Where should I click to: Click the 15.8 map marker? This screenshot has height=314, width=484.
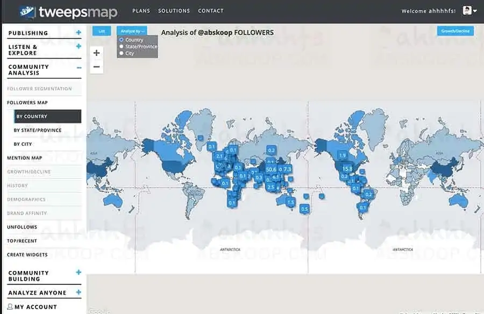[x=347, y=169]
